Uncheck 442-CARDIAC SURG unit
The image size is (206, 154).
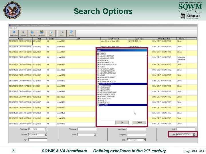[x=98, y=58]
